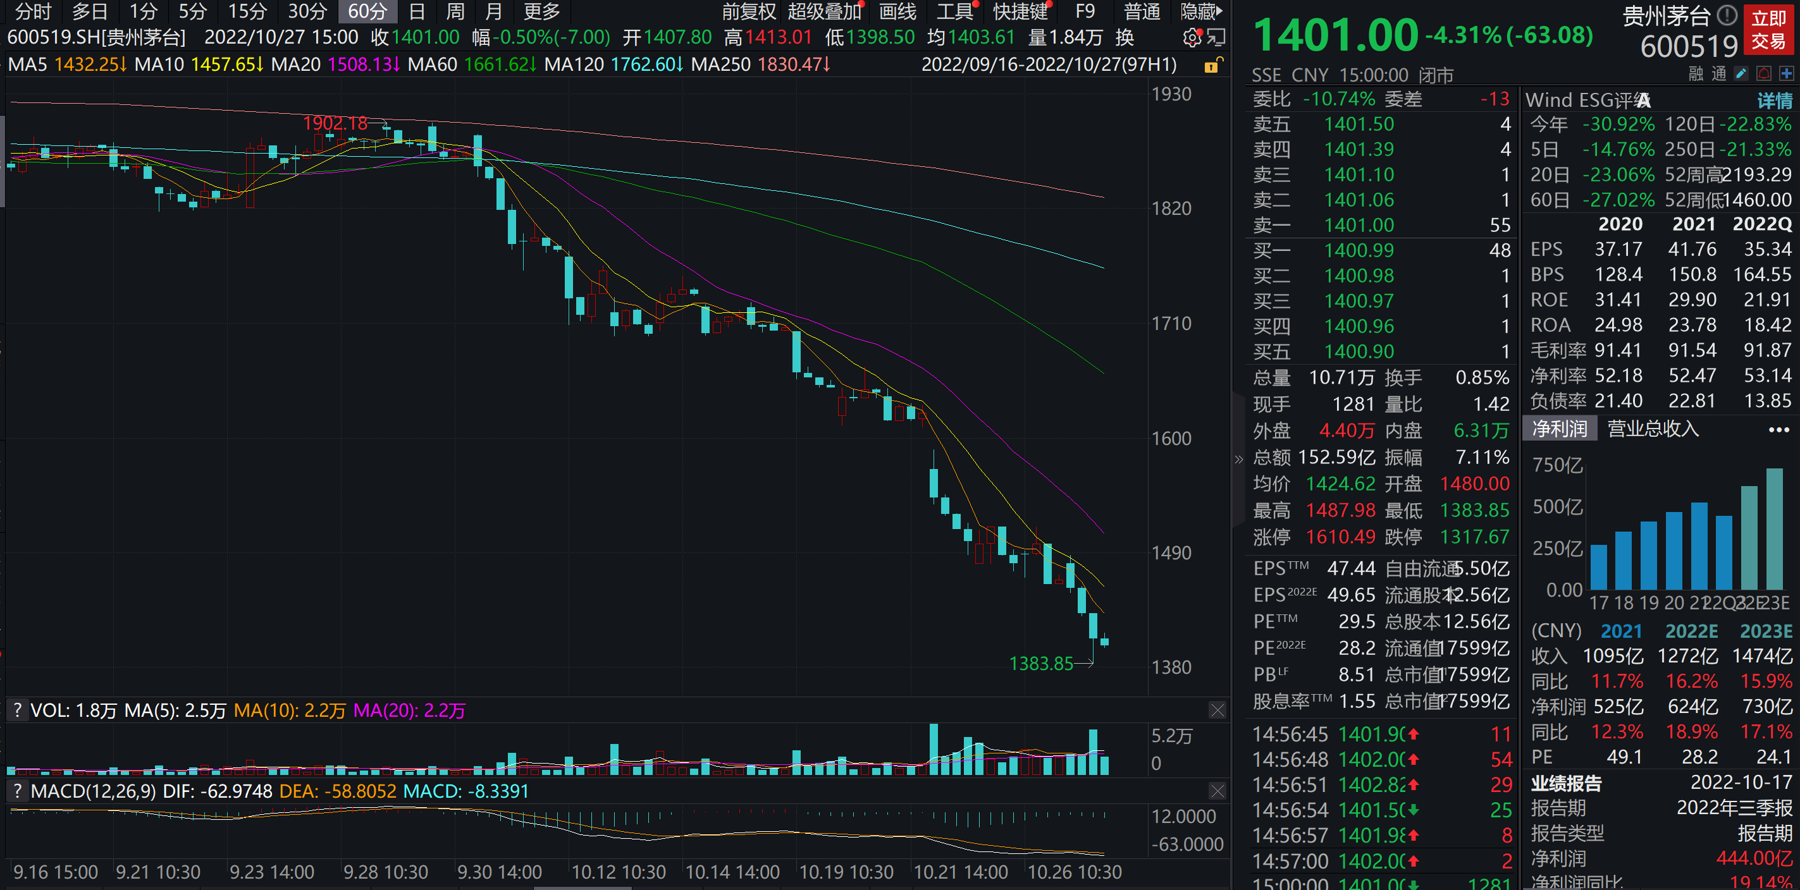Close the VOL indicator panel
The image size is (1800, 890).
point(1217,710)
